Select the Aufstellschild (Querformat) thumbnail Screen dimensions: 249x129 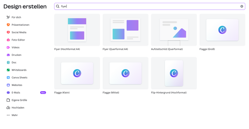[174, 30]
